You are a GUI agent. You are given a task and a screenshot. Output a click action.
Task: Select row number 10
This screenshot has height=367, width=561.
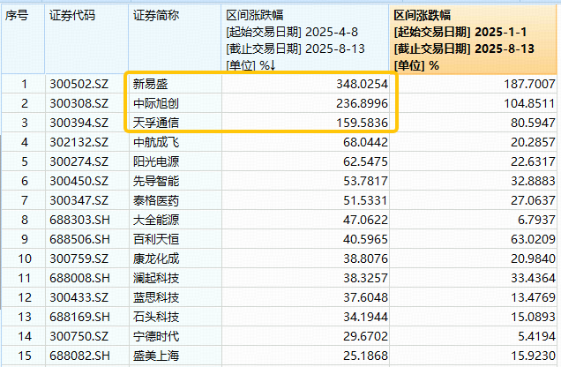click(x=25, y=258)
